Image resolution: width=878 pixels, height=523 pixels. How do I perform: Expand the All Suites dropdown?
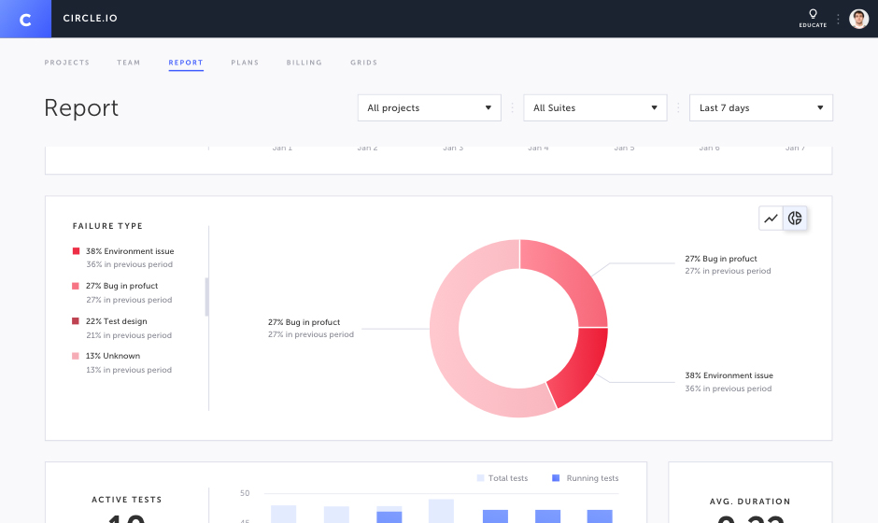[595, 107]
